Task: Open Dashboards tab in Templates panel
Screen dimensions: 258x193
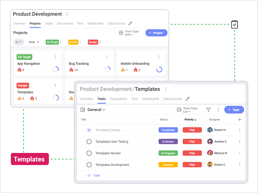Action: [x=151, y=99]
